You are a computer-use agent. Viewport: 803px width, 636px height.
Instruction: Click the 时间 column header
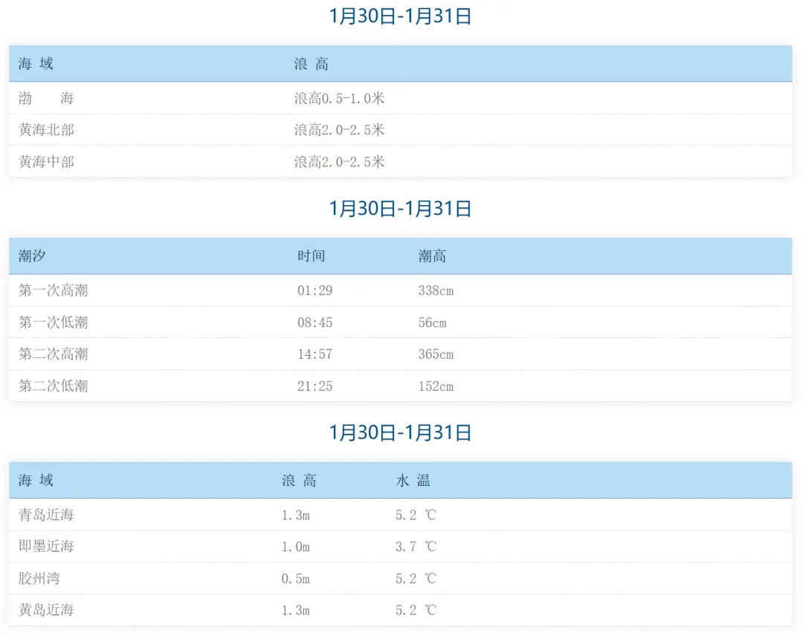[312, 256]
